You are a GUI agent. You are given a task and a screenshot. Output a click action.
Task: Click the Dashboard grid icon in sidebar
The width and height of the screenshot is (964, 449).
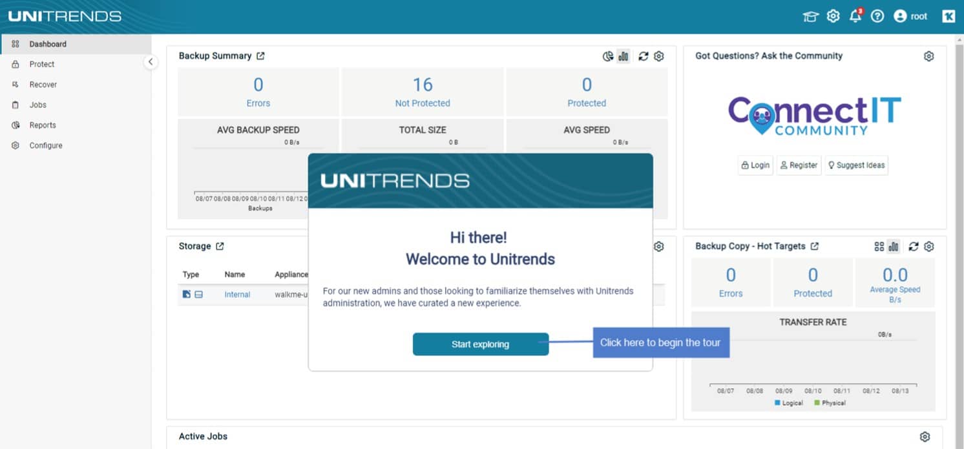16,44
